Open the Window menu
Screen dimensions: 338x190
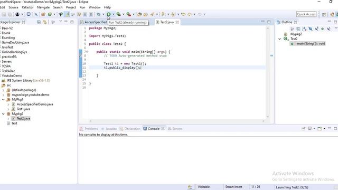pos(95,7)
